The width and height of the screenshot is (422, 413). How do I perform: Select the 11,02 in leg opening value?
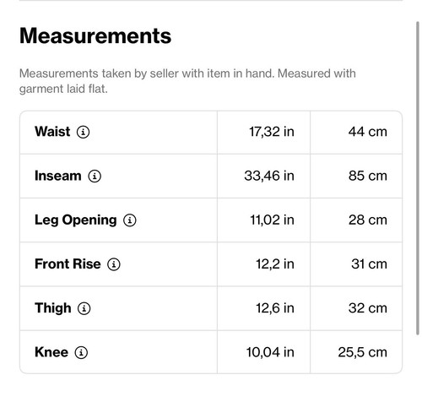pyautogui.click(x=272, y=220)
